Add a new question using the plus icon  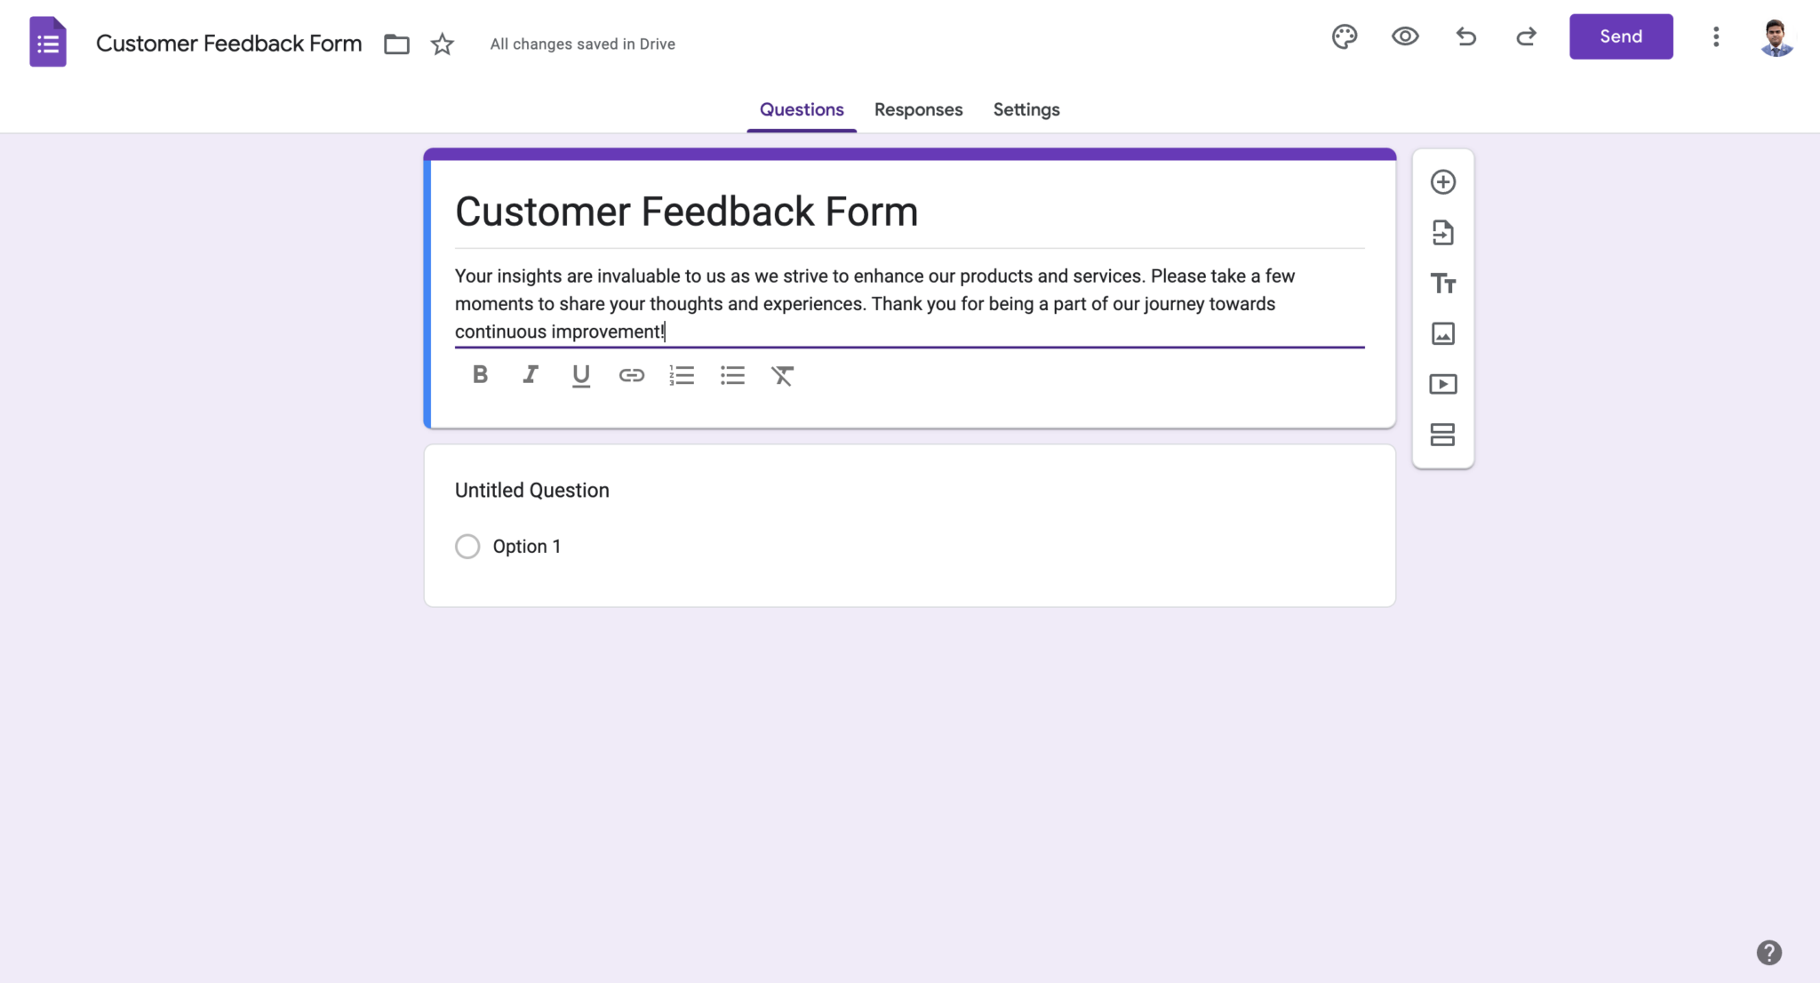[x=1442, y=181]
